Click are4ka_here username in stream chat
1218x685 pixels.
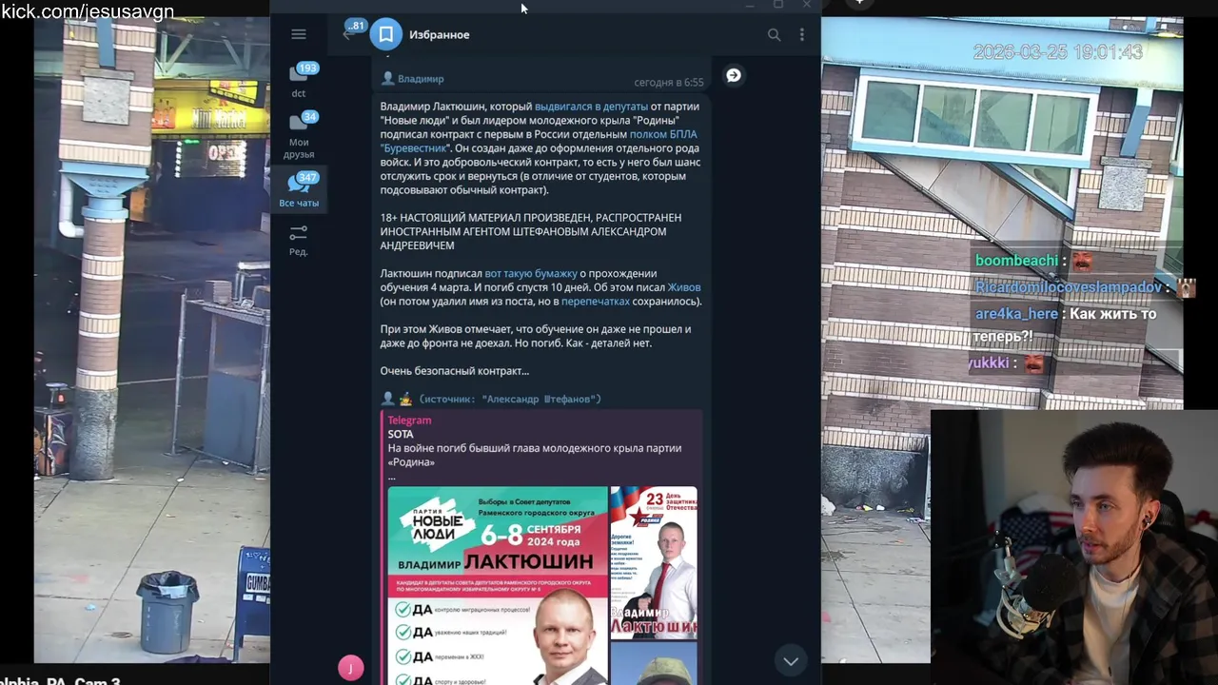pyautogui.click(x=1016, y=314)
